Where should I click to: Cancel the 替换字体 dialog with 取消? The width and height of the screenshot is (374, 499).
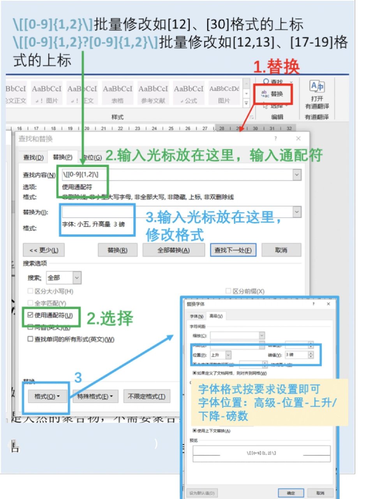tap(320, 493)
